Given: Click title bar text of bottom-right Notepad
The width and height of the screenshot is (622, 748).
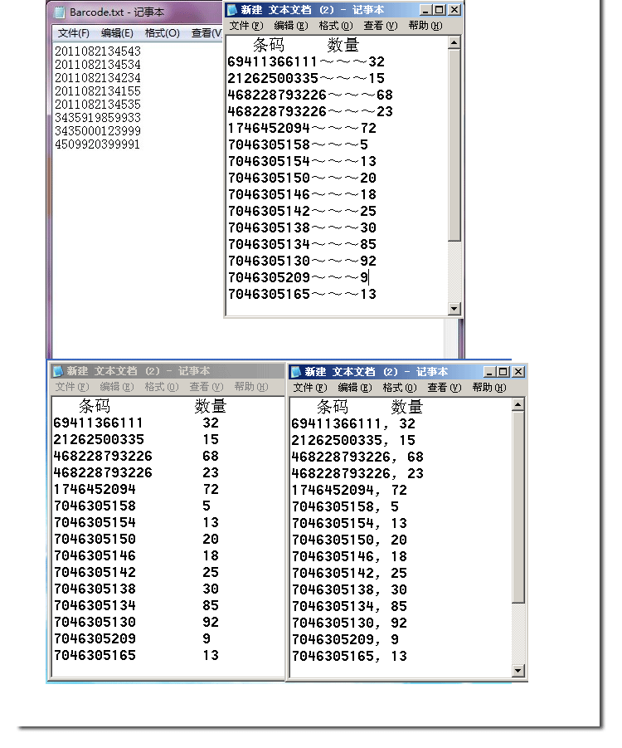Looking at the screenshot, I should (377, 372).
